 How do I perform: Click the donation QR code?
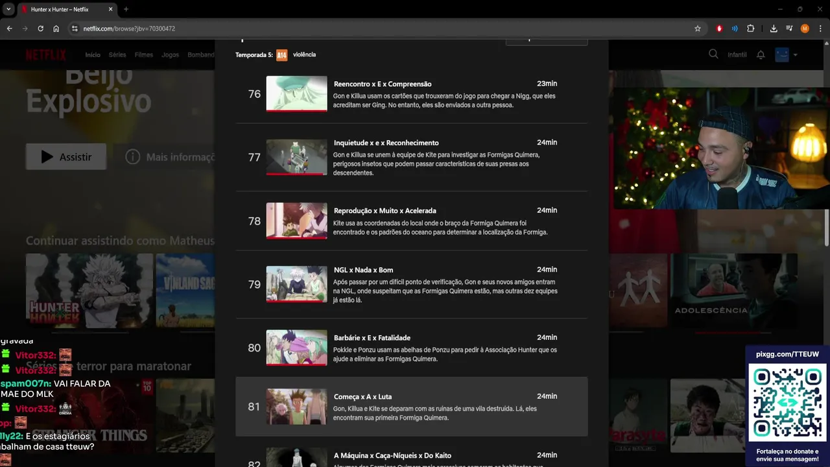pos(788,403)
